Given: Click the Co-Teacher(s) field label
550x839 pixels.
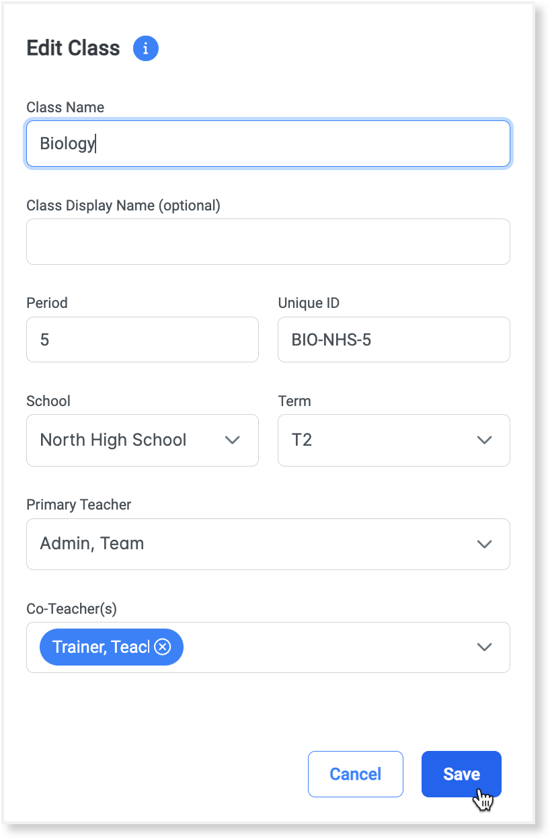Looking at the screenshot, I should 71,608.
